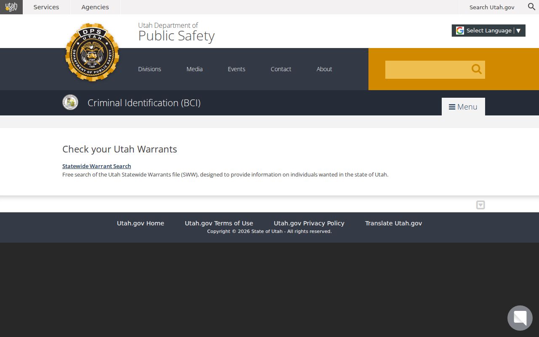Screen dimensions: 539x337
Task: Click the DPS Utah seal logo
Action: point(92,52)
